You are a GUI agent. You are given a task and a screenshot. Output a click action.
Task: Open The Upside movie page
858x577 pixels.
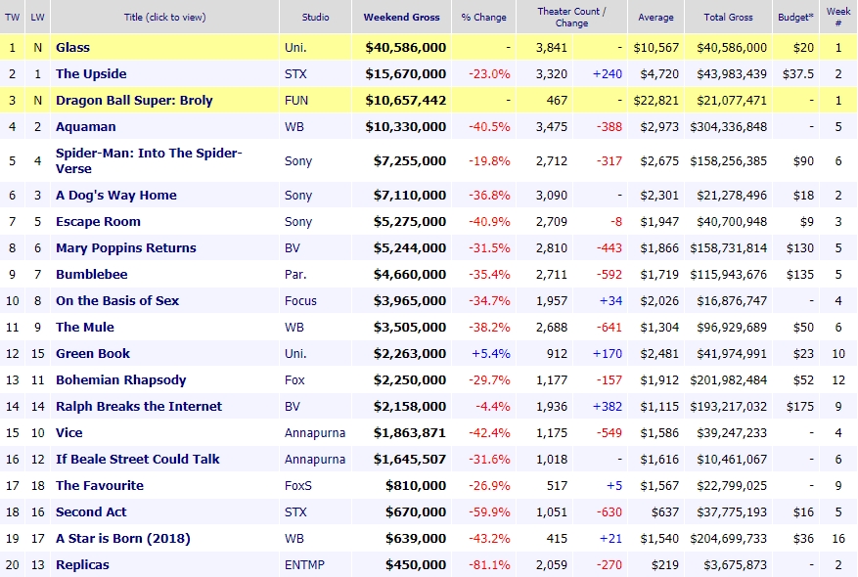coord(91,73)
